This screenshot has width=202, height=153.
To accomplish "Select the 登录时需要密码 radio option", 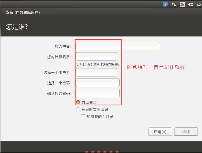I will [78, 109].
